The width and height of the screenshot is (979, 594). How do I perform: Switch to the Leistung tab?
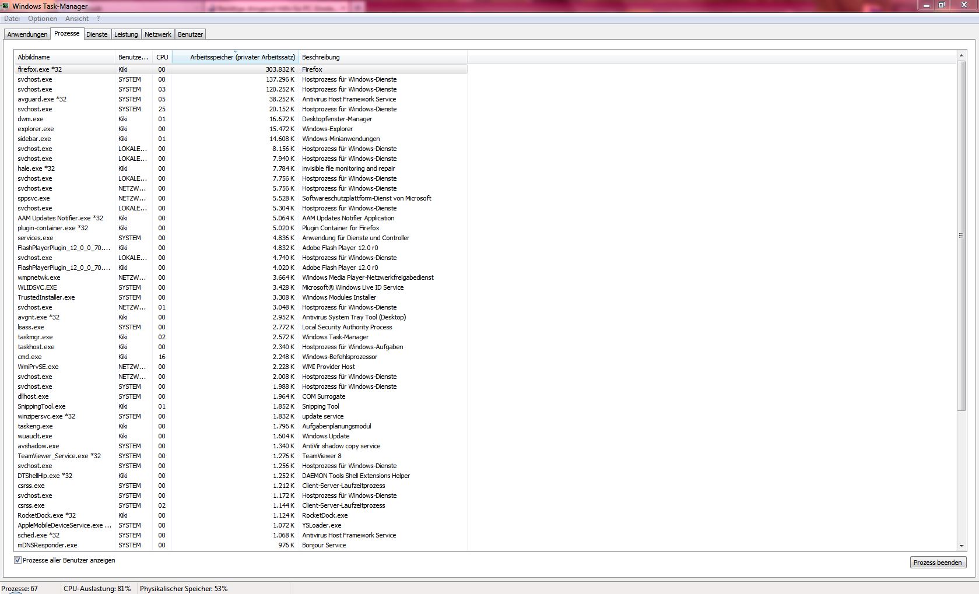[126, 34]
